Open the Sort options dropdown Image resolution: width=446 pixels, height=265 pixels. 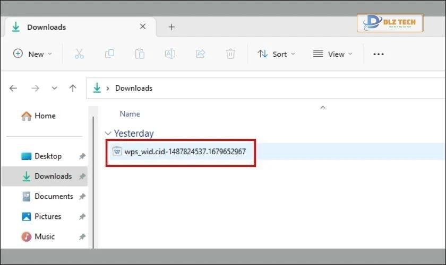[276, 54]
